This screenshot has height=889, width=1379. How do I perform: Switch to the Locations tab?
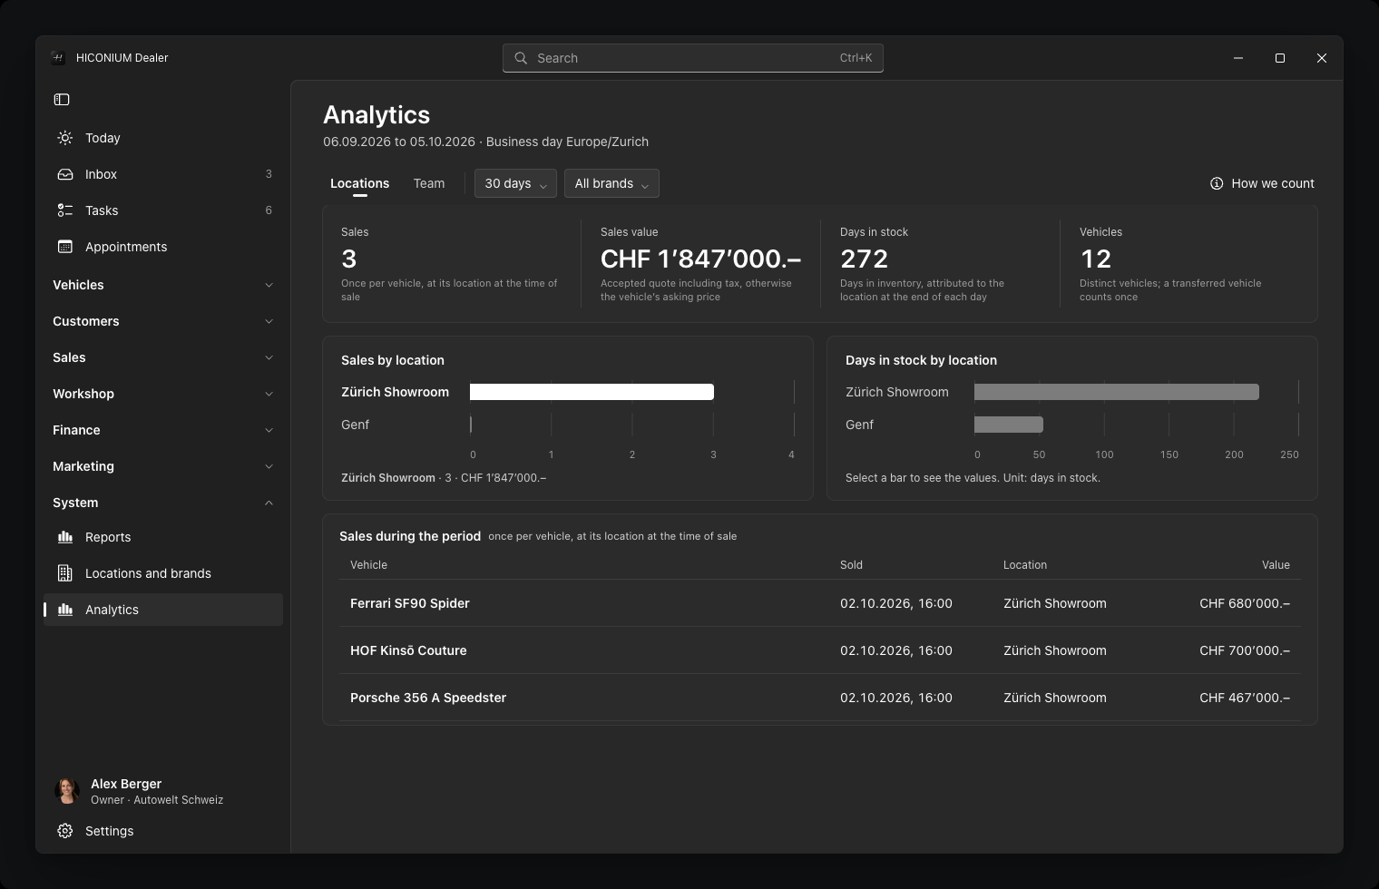(360, 183)
